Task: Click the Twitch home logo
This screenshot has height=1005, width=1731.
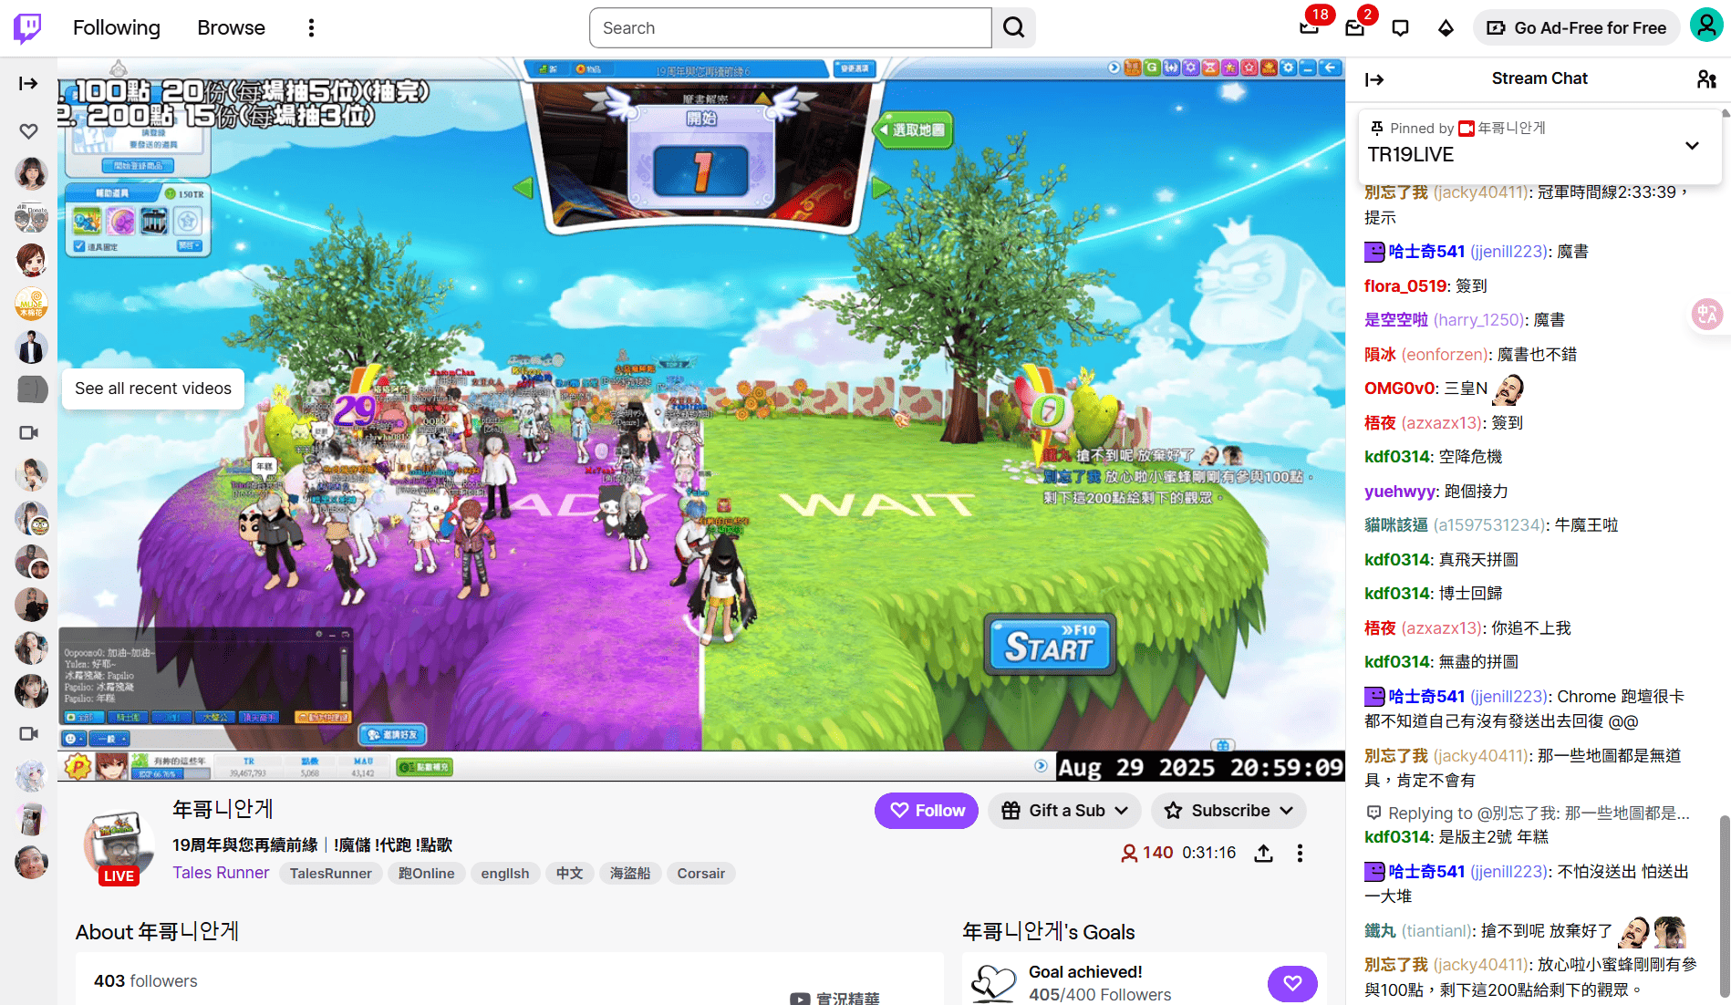Action: pyautogui.click(x=27, y=27)
